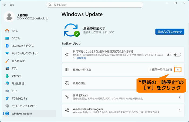Click the Windows Insider Program hearts icon

click(67, 110)
